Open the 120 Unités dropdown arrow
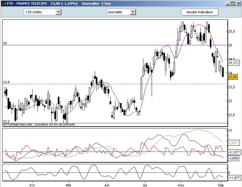 coord(58,12)
